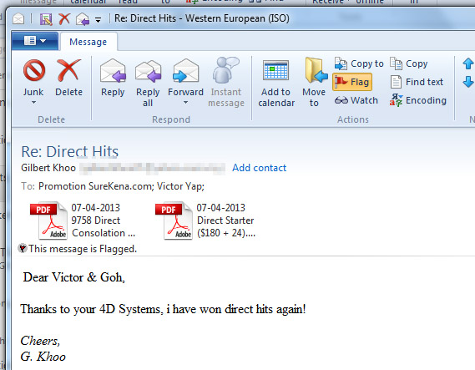This screenshot has width=475, height=370.
Task: Open the Junk dropdown arrow
Action: coord(33,103)
